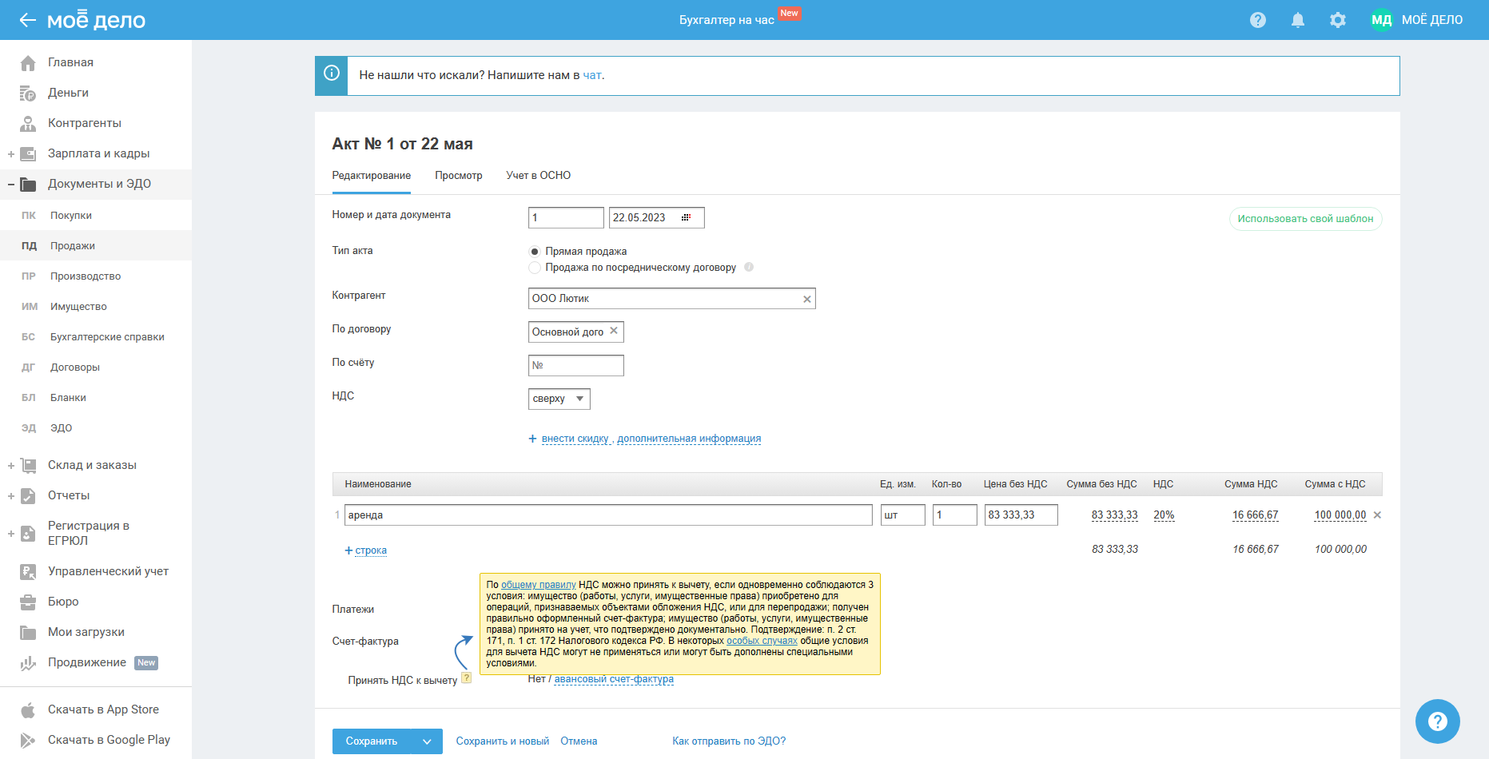Screen dimensions: 1489x759
Task: Click the back arrow in the header
Action: (x=28, y=20)
